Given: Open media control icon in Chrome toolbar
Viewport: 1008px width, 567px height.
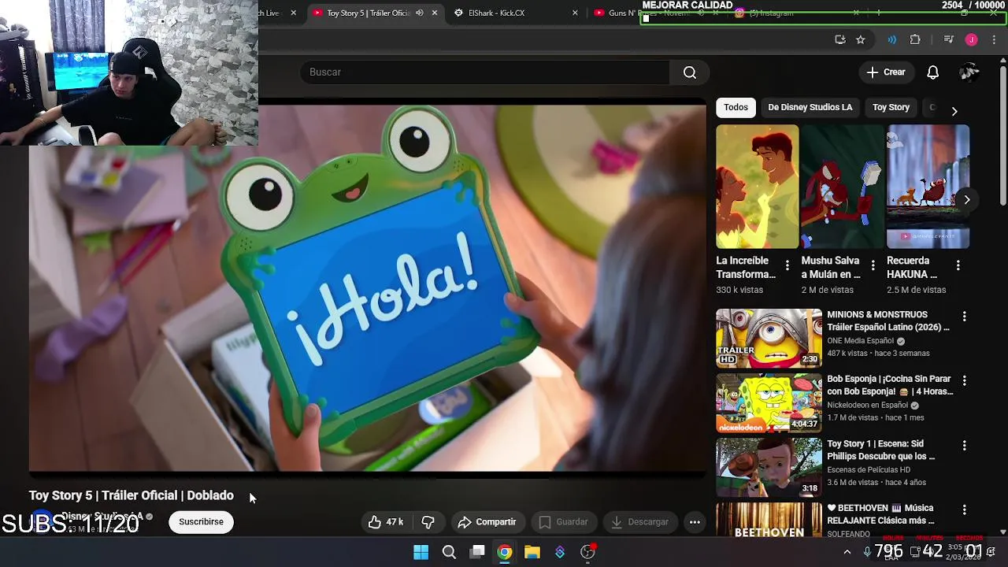Looking at the screenshot, I should (948, 39).
